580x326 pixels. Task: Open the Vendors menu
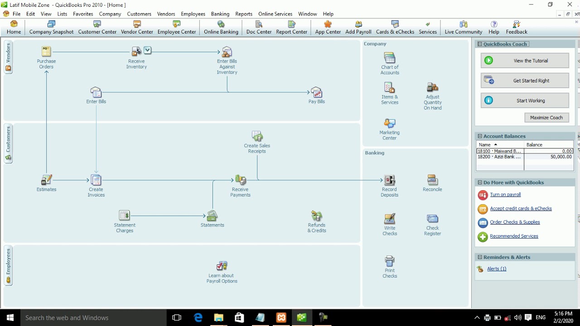coord(166,14)
